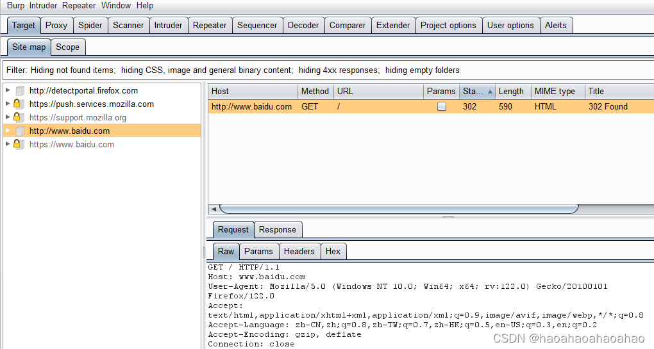Click the site map filter bar
Viewport: 654px width, 349px height.
(x=329, y=70)
